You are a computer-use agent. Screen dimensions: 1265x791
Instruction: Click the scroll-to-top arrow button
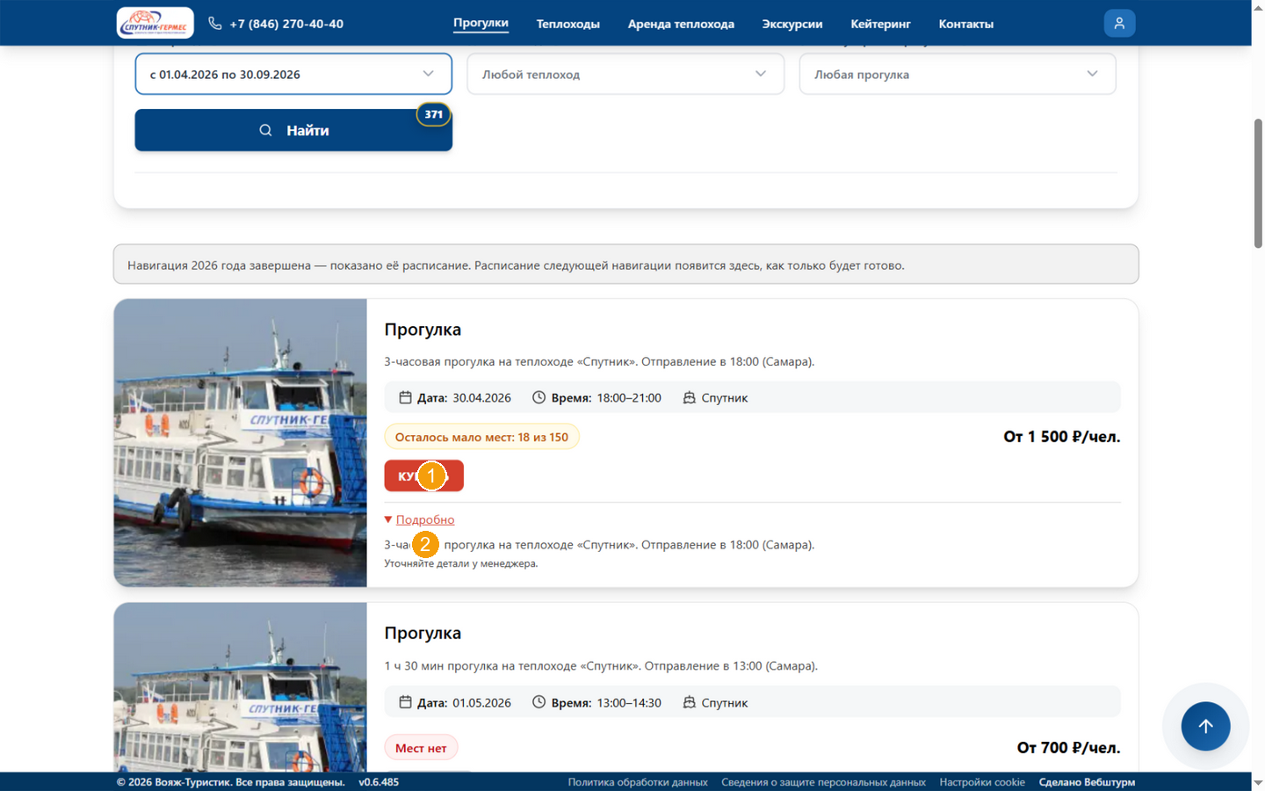click(x=1205, y=726)
